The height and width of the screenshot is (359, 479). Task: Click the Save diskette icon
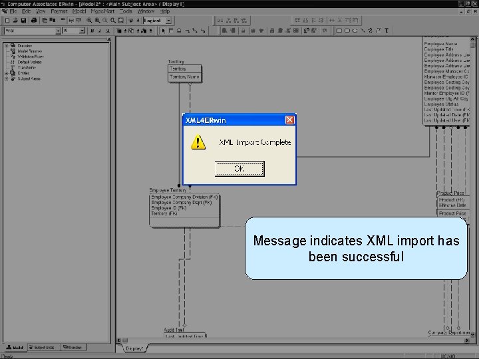click(23, 21)
